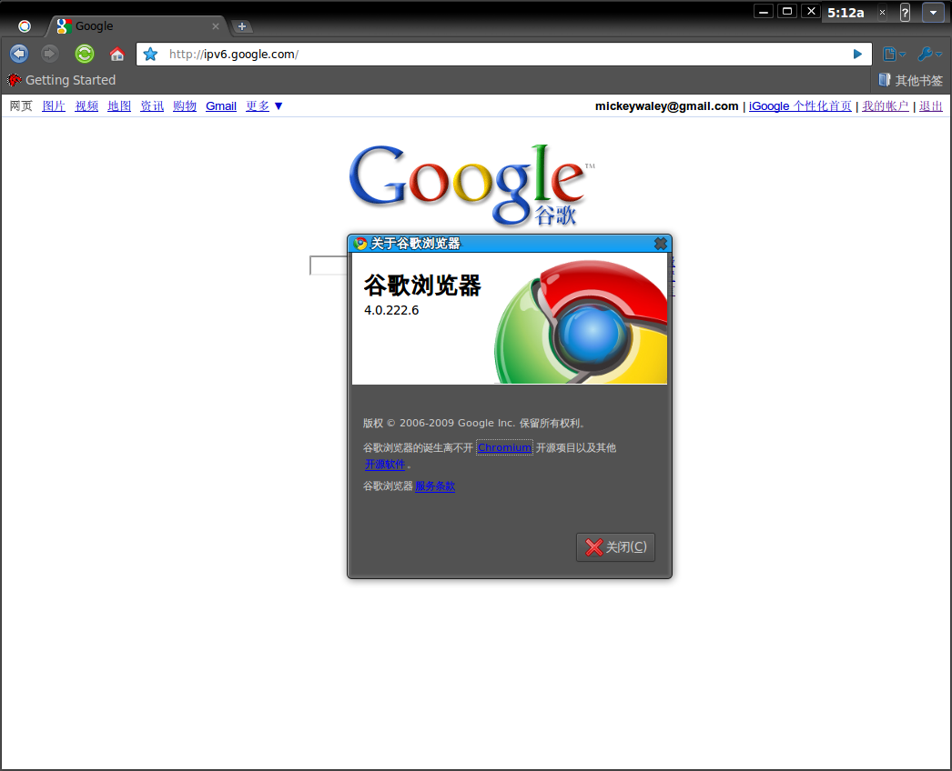This screenshot has width=952, height=771.
Task: Open the 地图 maps link
Action: tap(119, 106)
